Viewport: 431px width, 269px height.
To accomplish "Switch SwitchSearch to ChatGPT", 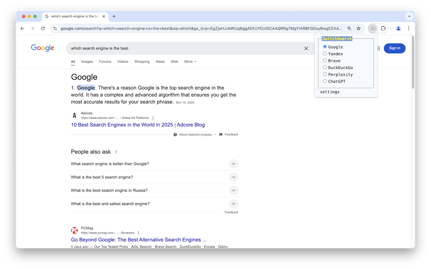I will [325, 81].
